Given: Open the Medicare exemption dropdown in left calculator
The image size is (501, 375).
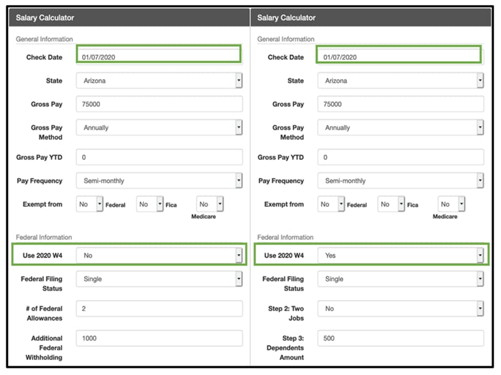Looking at the screenshot, I should (x=210, y=204).
